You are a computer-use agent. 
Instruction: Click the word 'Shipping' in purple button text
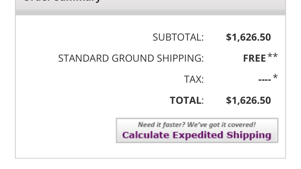249,135
